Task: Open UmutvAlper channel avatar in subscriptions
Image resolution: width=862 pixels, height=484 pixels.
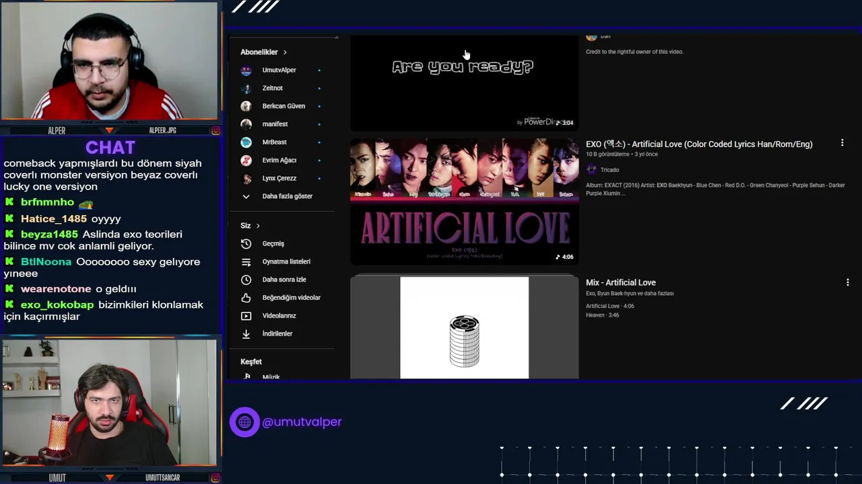Action: pos(246,70)
